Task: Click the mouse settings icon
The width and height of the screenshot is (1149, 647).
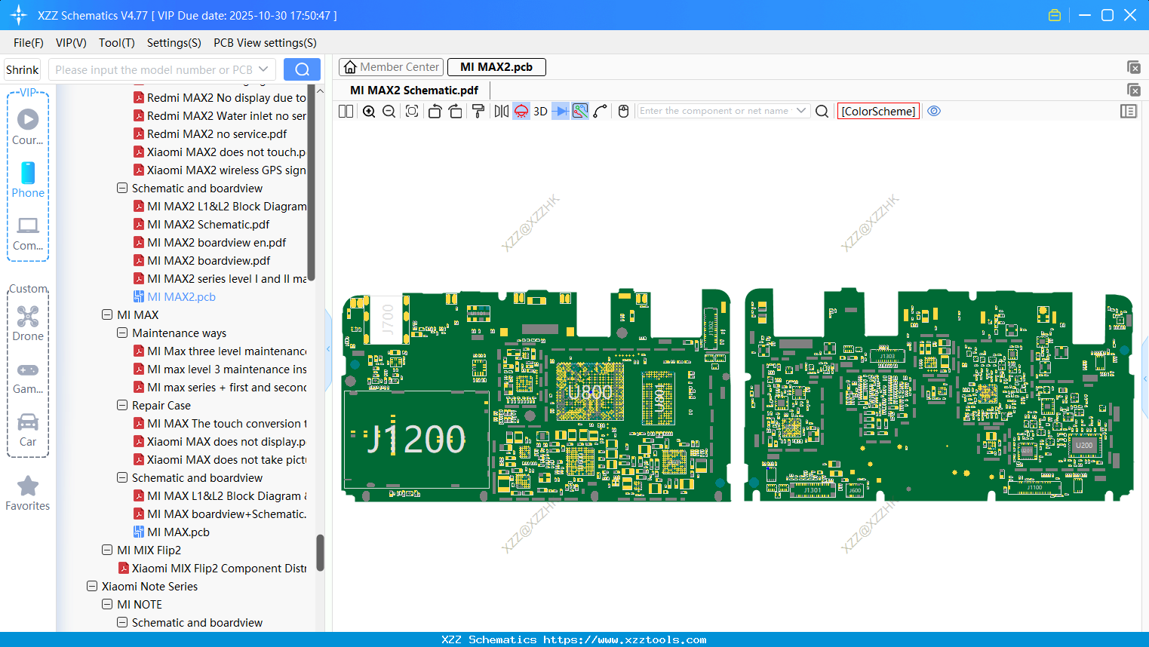Action: [x=623, y=112]
